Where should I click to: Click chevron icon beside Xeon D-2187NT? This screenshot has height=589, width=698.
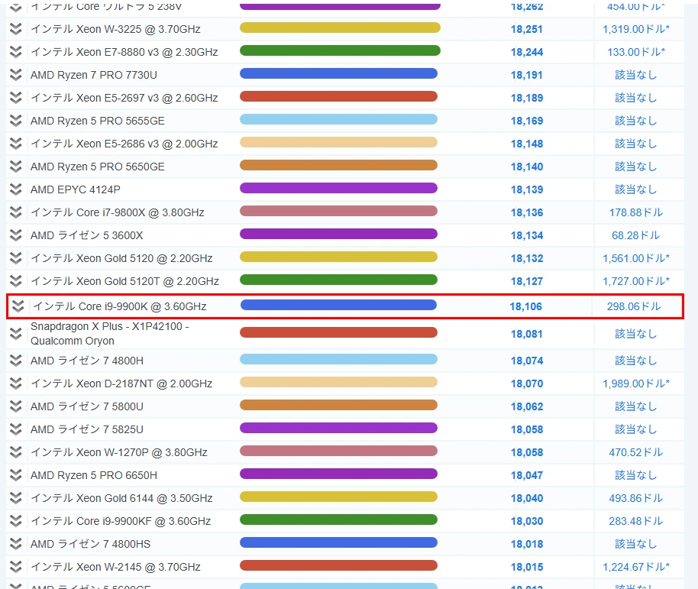15,383
